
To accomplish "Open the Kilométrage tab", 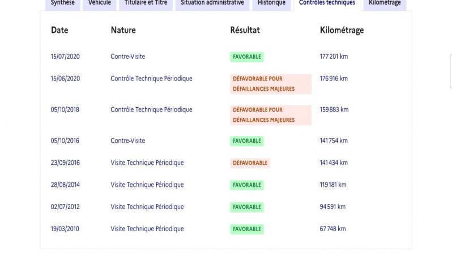I will (385, 5).
